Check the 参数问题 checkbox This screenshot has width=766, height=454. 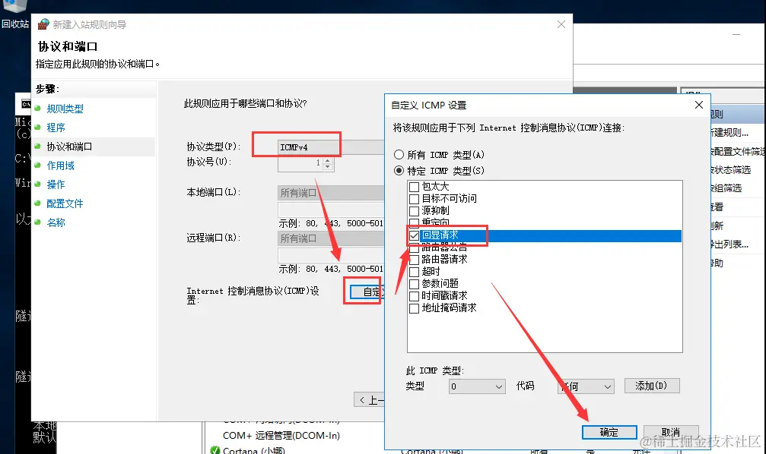click(414, 284)
